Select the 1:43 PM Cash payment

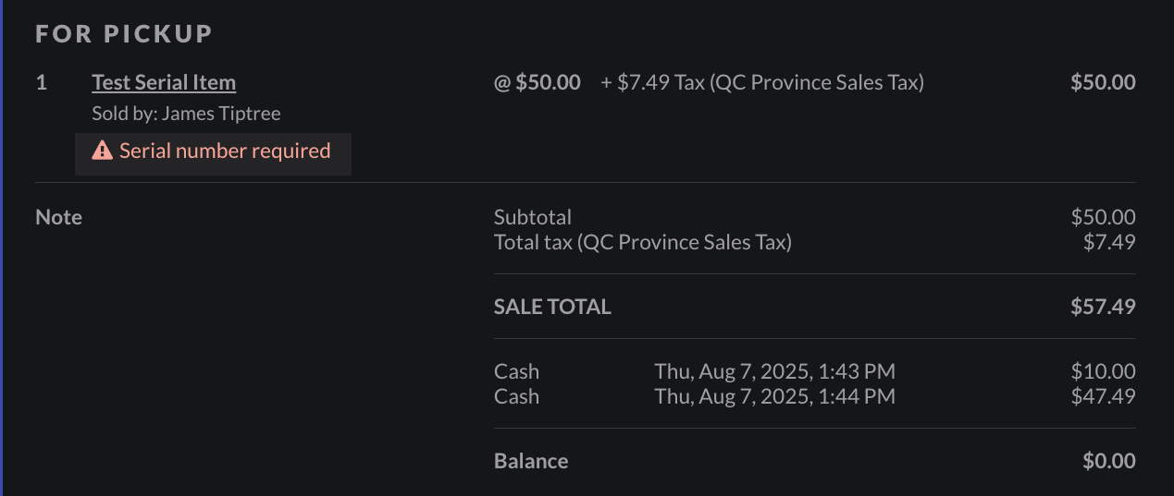pyautogui.click(x=516, y=371)
